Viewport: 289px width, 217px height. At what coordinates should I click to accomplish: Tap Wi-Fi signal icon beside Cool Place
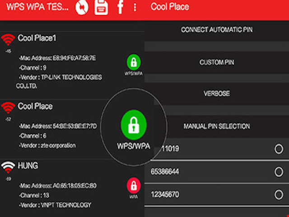click(8, 108)
